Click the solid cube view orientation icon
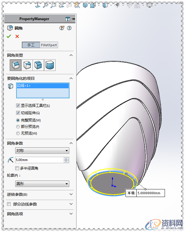Image resolution: width=185 pixels, height=232 pixels. (x=85, y=5)
